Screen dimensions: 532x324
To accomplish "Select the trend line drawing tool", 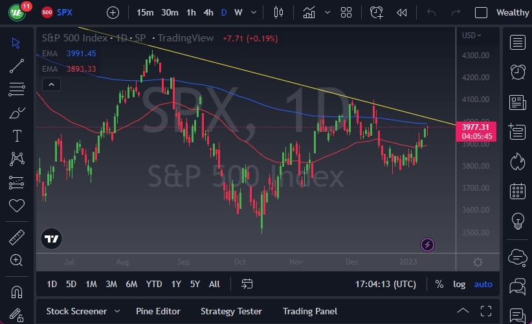I will 17,65.
